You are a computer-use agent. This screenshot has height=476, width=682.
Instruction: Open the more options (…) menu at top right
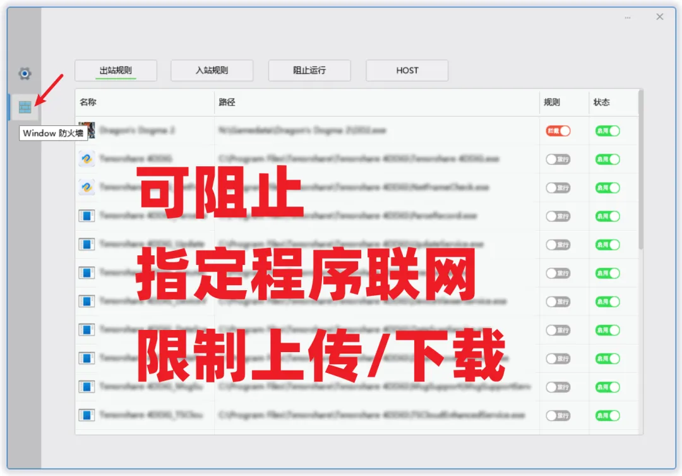[628, 17]
